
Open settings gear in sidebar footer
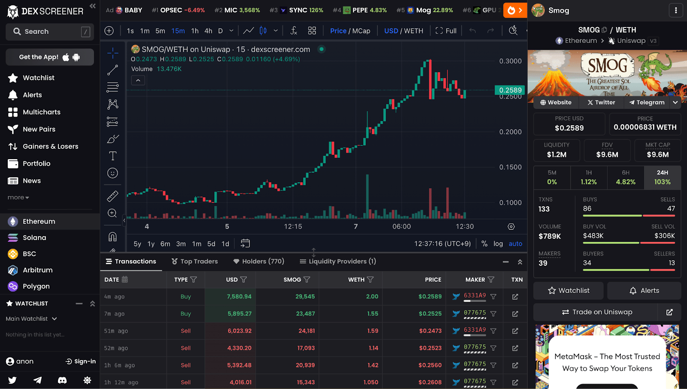pos(87,380)
